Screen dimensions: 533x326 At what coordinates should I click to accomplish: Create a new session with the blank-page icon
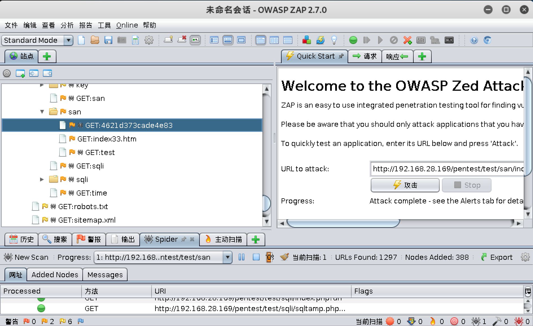pos(81,40)
